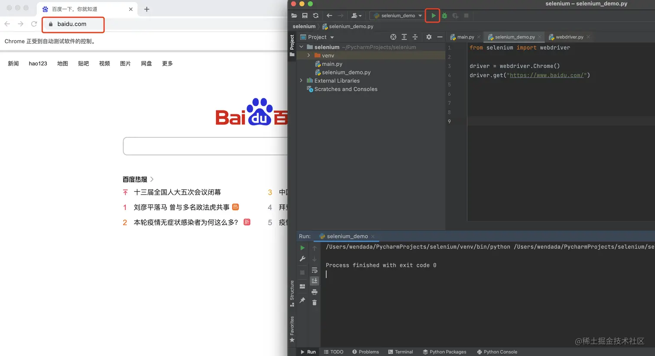Close the Baidu Chrome tab
655x356 pixels.
tap(131, 9)
